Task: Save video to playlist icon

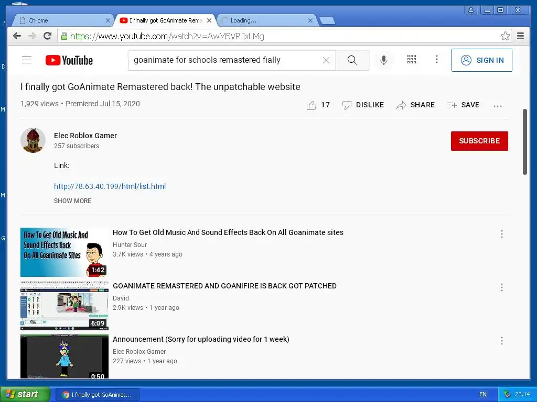Action: click(452, 105)
